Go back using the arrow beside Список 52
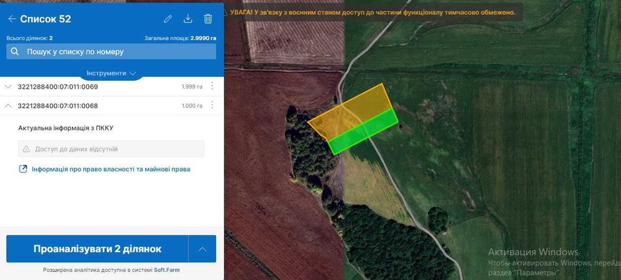Image resolution: width=621 pixels, height=280 pixels. click(12, 19)
